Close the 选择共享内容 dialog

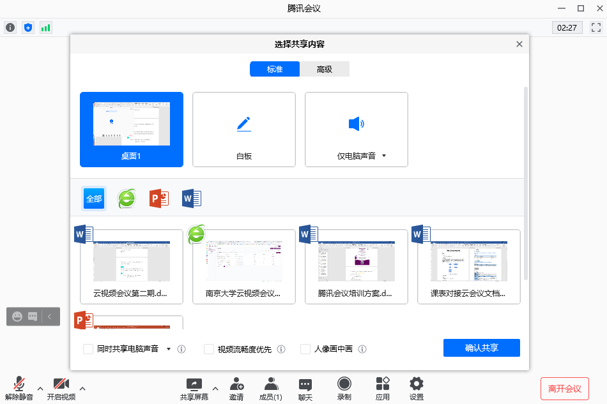519,44
